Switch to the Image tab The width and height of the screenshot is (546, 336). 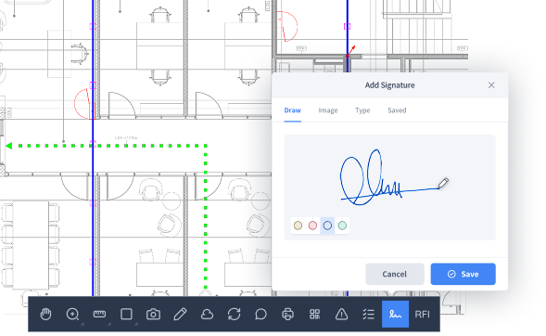328,110
